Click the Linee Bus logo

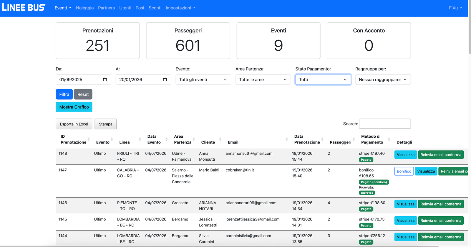tap(24, 8)
